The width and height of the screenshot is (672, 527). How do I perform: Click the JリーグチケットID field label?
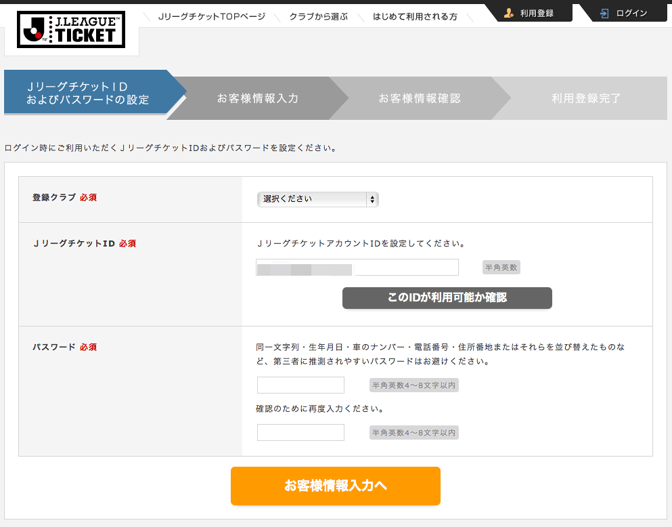[x=74, y=244]
